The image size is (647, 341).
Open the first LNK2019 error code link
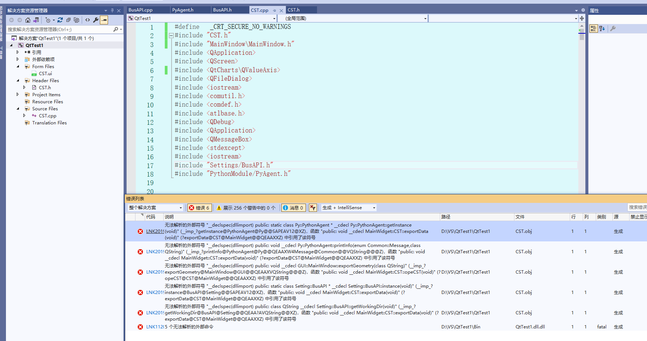(x=155, y=231)
